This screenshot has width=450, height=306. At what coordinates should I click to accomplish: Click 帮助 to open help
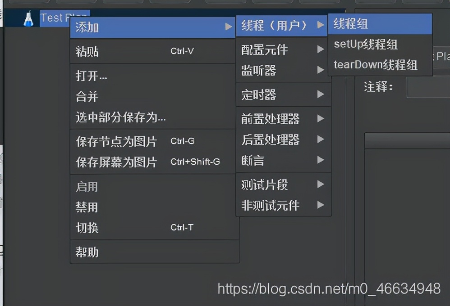[x=87, y=252]
